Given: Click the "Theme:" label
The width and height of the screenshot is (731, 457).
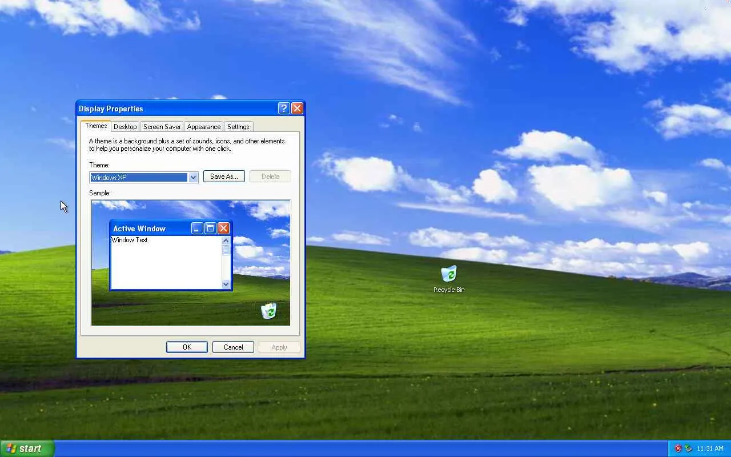Looking at the screenshot, I should pyautogui.click(x=99, y=165).
